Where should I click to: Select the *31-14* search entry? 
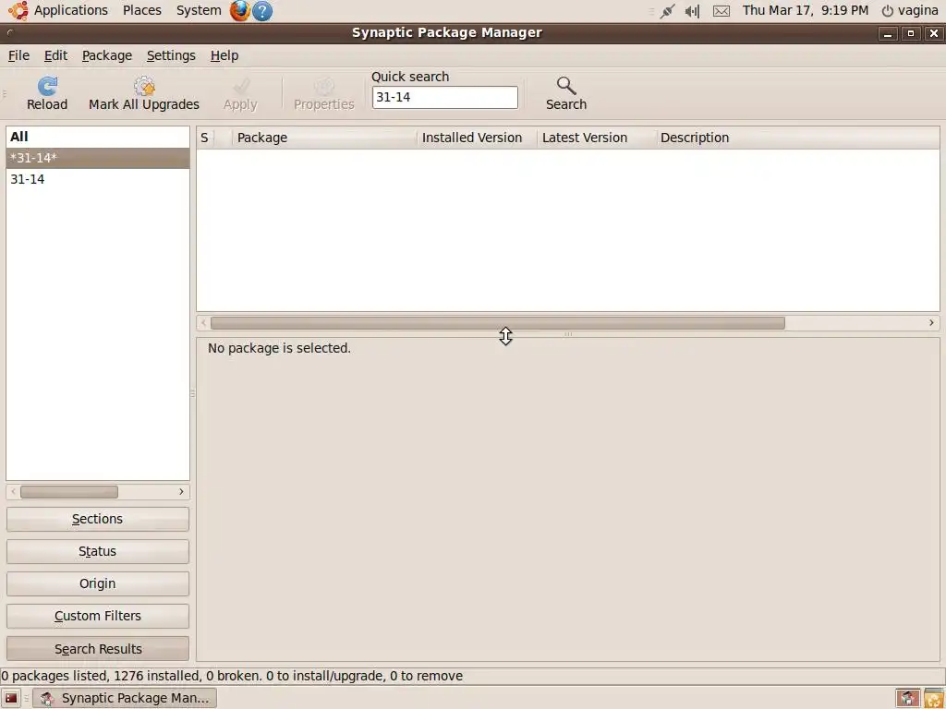coord(98,158)
